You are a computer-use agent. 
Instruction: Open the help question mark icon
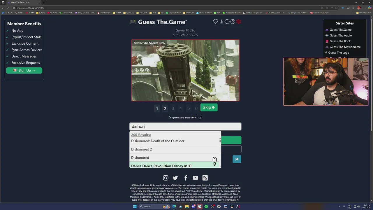[233, 22]
